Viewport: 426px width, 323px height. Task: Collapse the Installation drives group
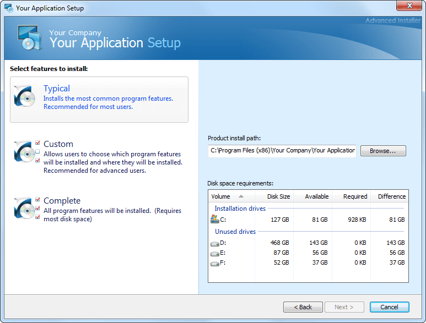pos(240,209)
